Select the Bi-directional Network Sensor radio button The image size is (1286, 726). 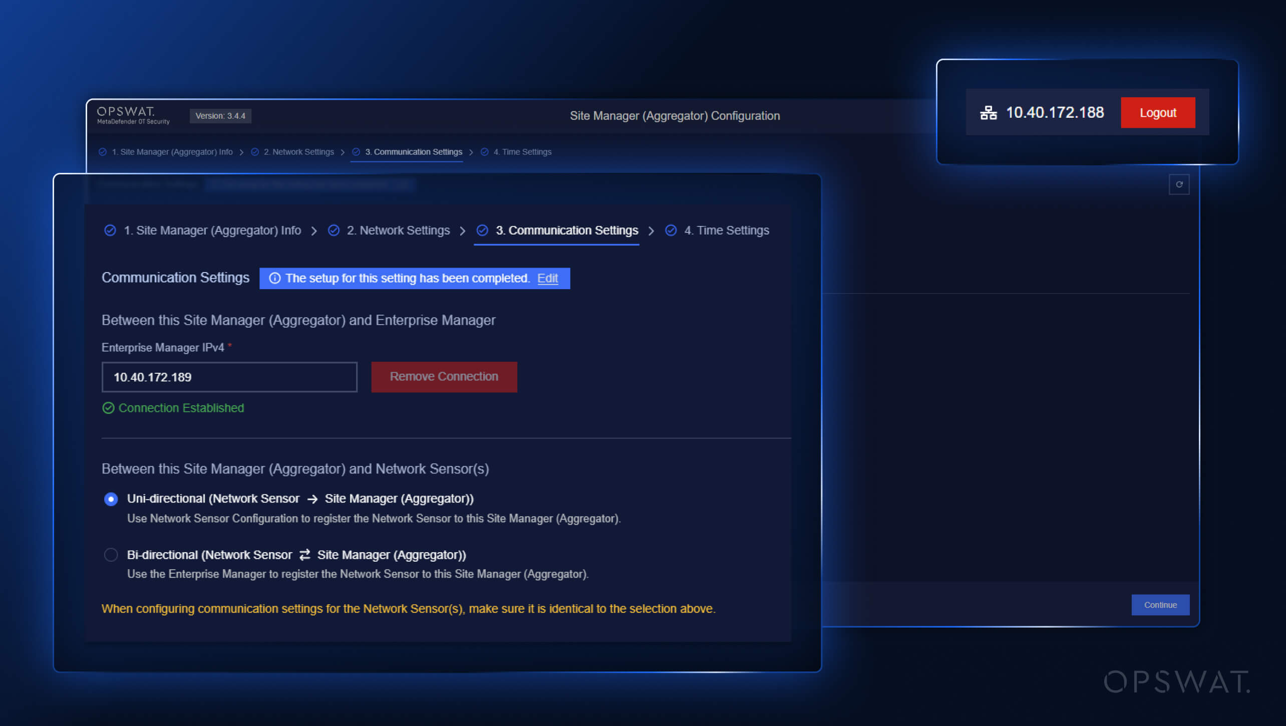pyautogui.click(x=111, y=555)
